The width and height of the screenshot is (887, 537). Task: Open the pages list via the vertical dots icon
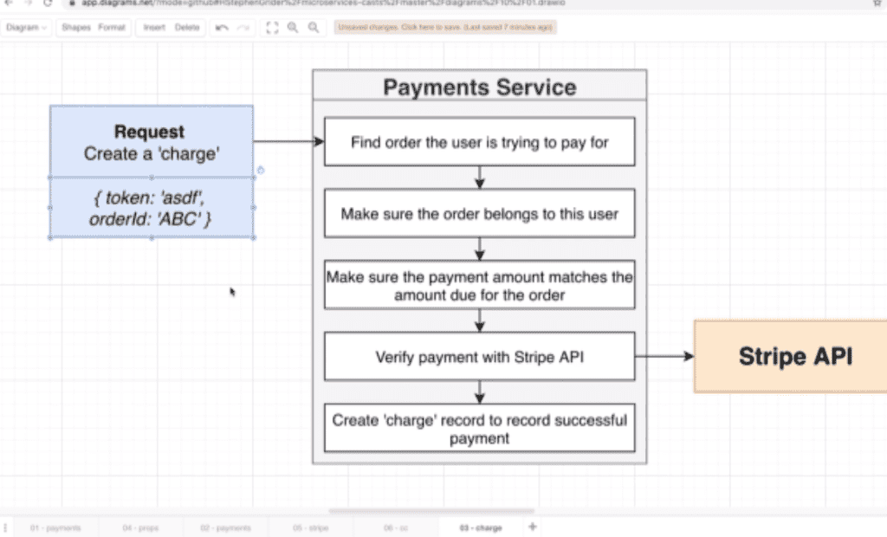pos(4,527)
